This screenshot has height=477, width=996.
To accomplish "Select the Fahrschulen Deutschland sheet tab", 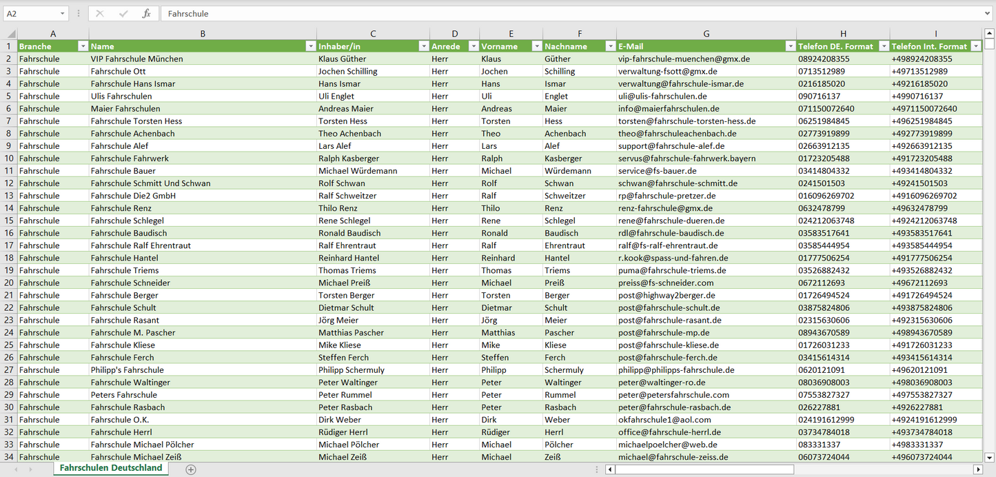I will (x=111, y=468).
